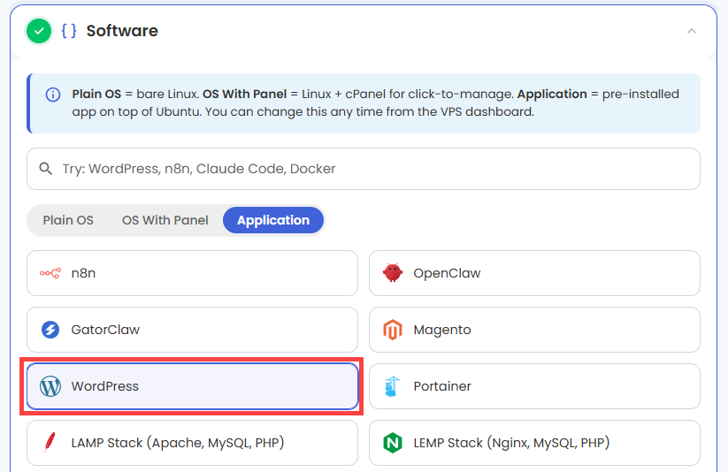Select the Application tab

point(273,220)
